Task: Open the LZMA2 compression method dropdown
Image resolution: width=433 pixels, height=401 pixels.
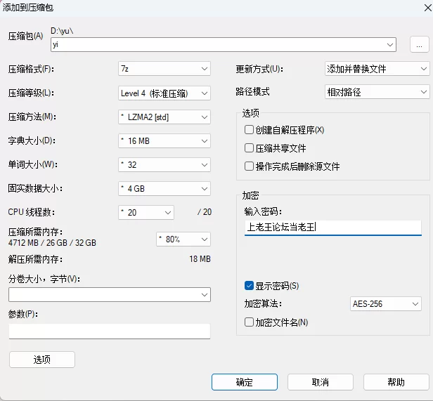Action: point(164,117)
